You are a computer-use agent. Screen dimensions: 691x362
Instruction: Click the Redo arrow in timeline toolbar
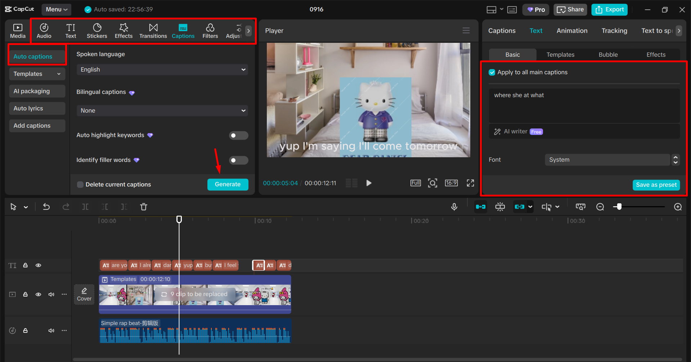coord(66,207)
